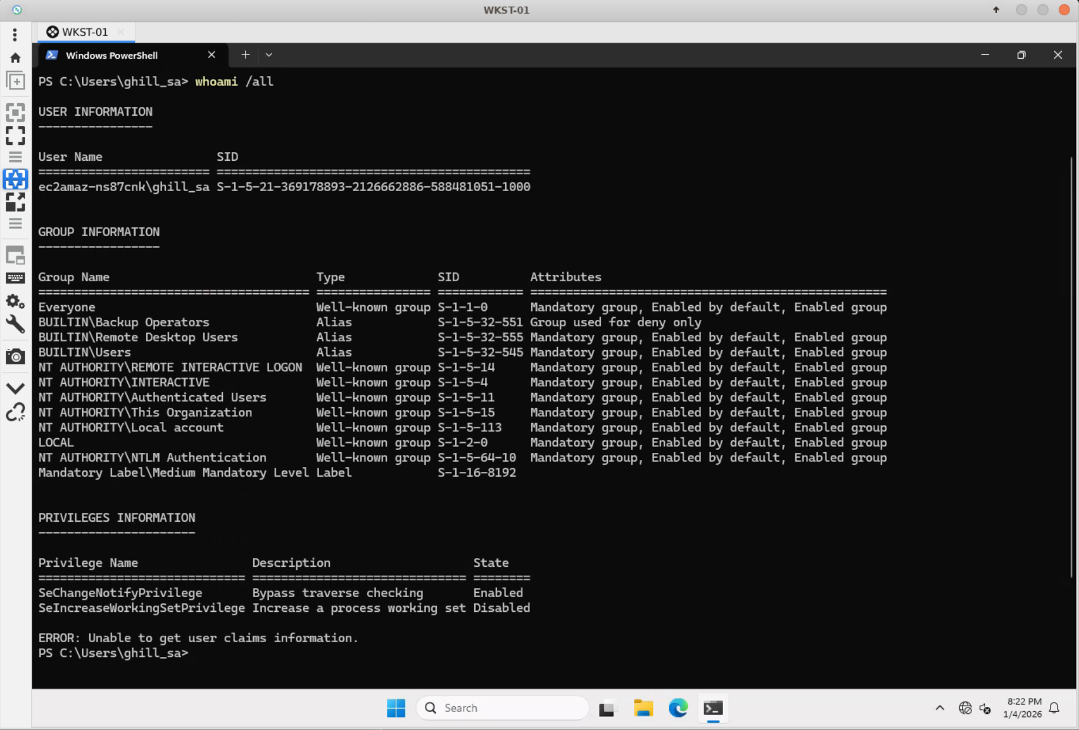Viewport: 1079px width, 730px height.
Task: Toggle fullscreen mode with the corner-brackets icon
Action: tap(15, 136)
